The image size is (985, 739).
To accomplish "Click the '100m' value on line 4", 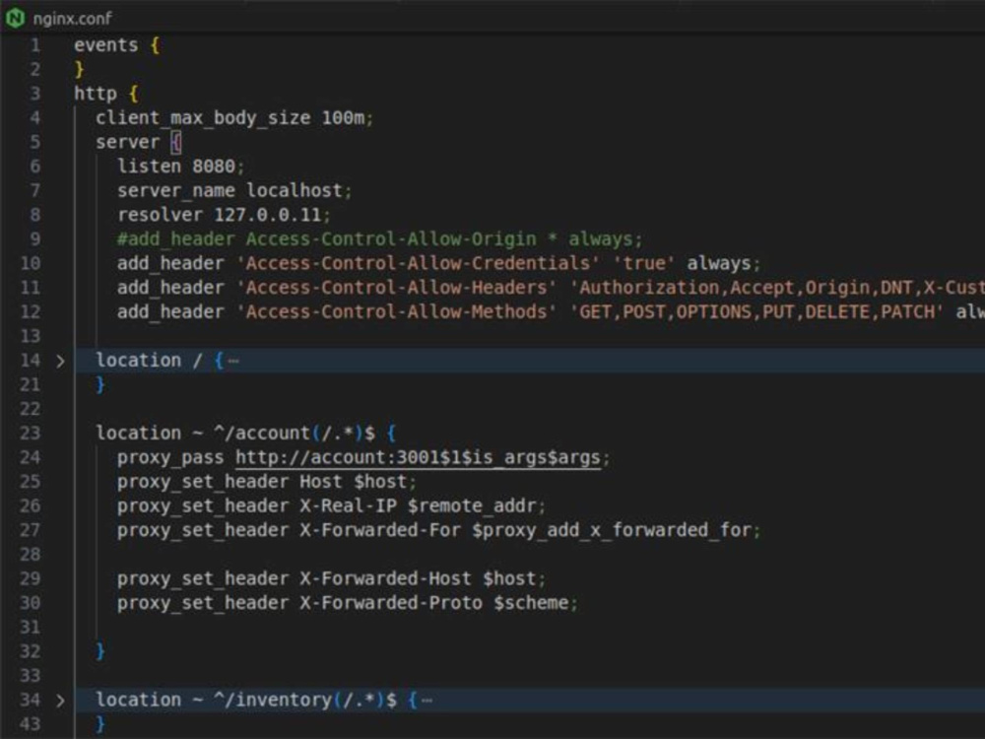I will coord(343,118).
